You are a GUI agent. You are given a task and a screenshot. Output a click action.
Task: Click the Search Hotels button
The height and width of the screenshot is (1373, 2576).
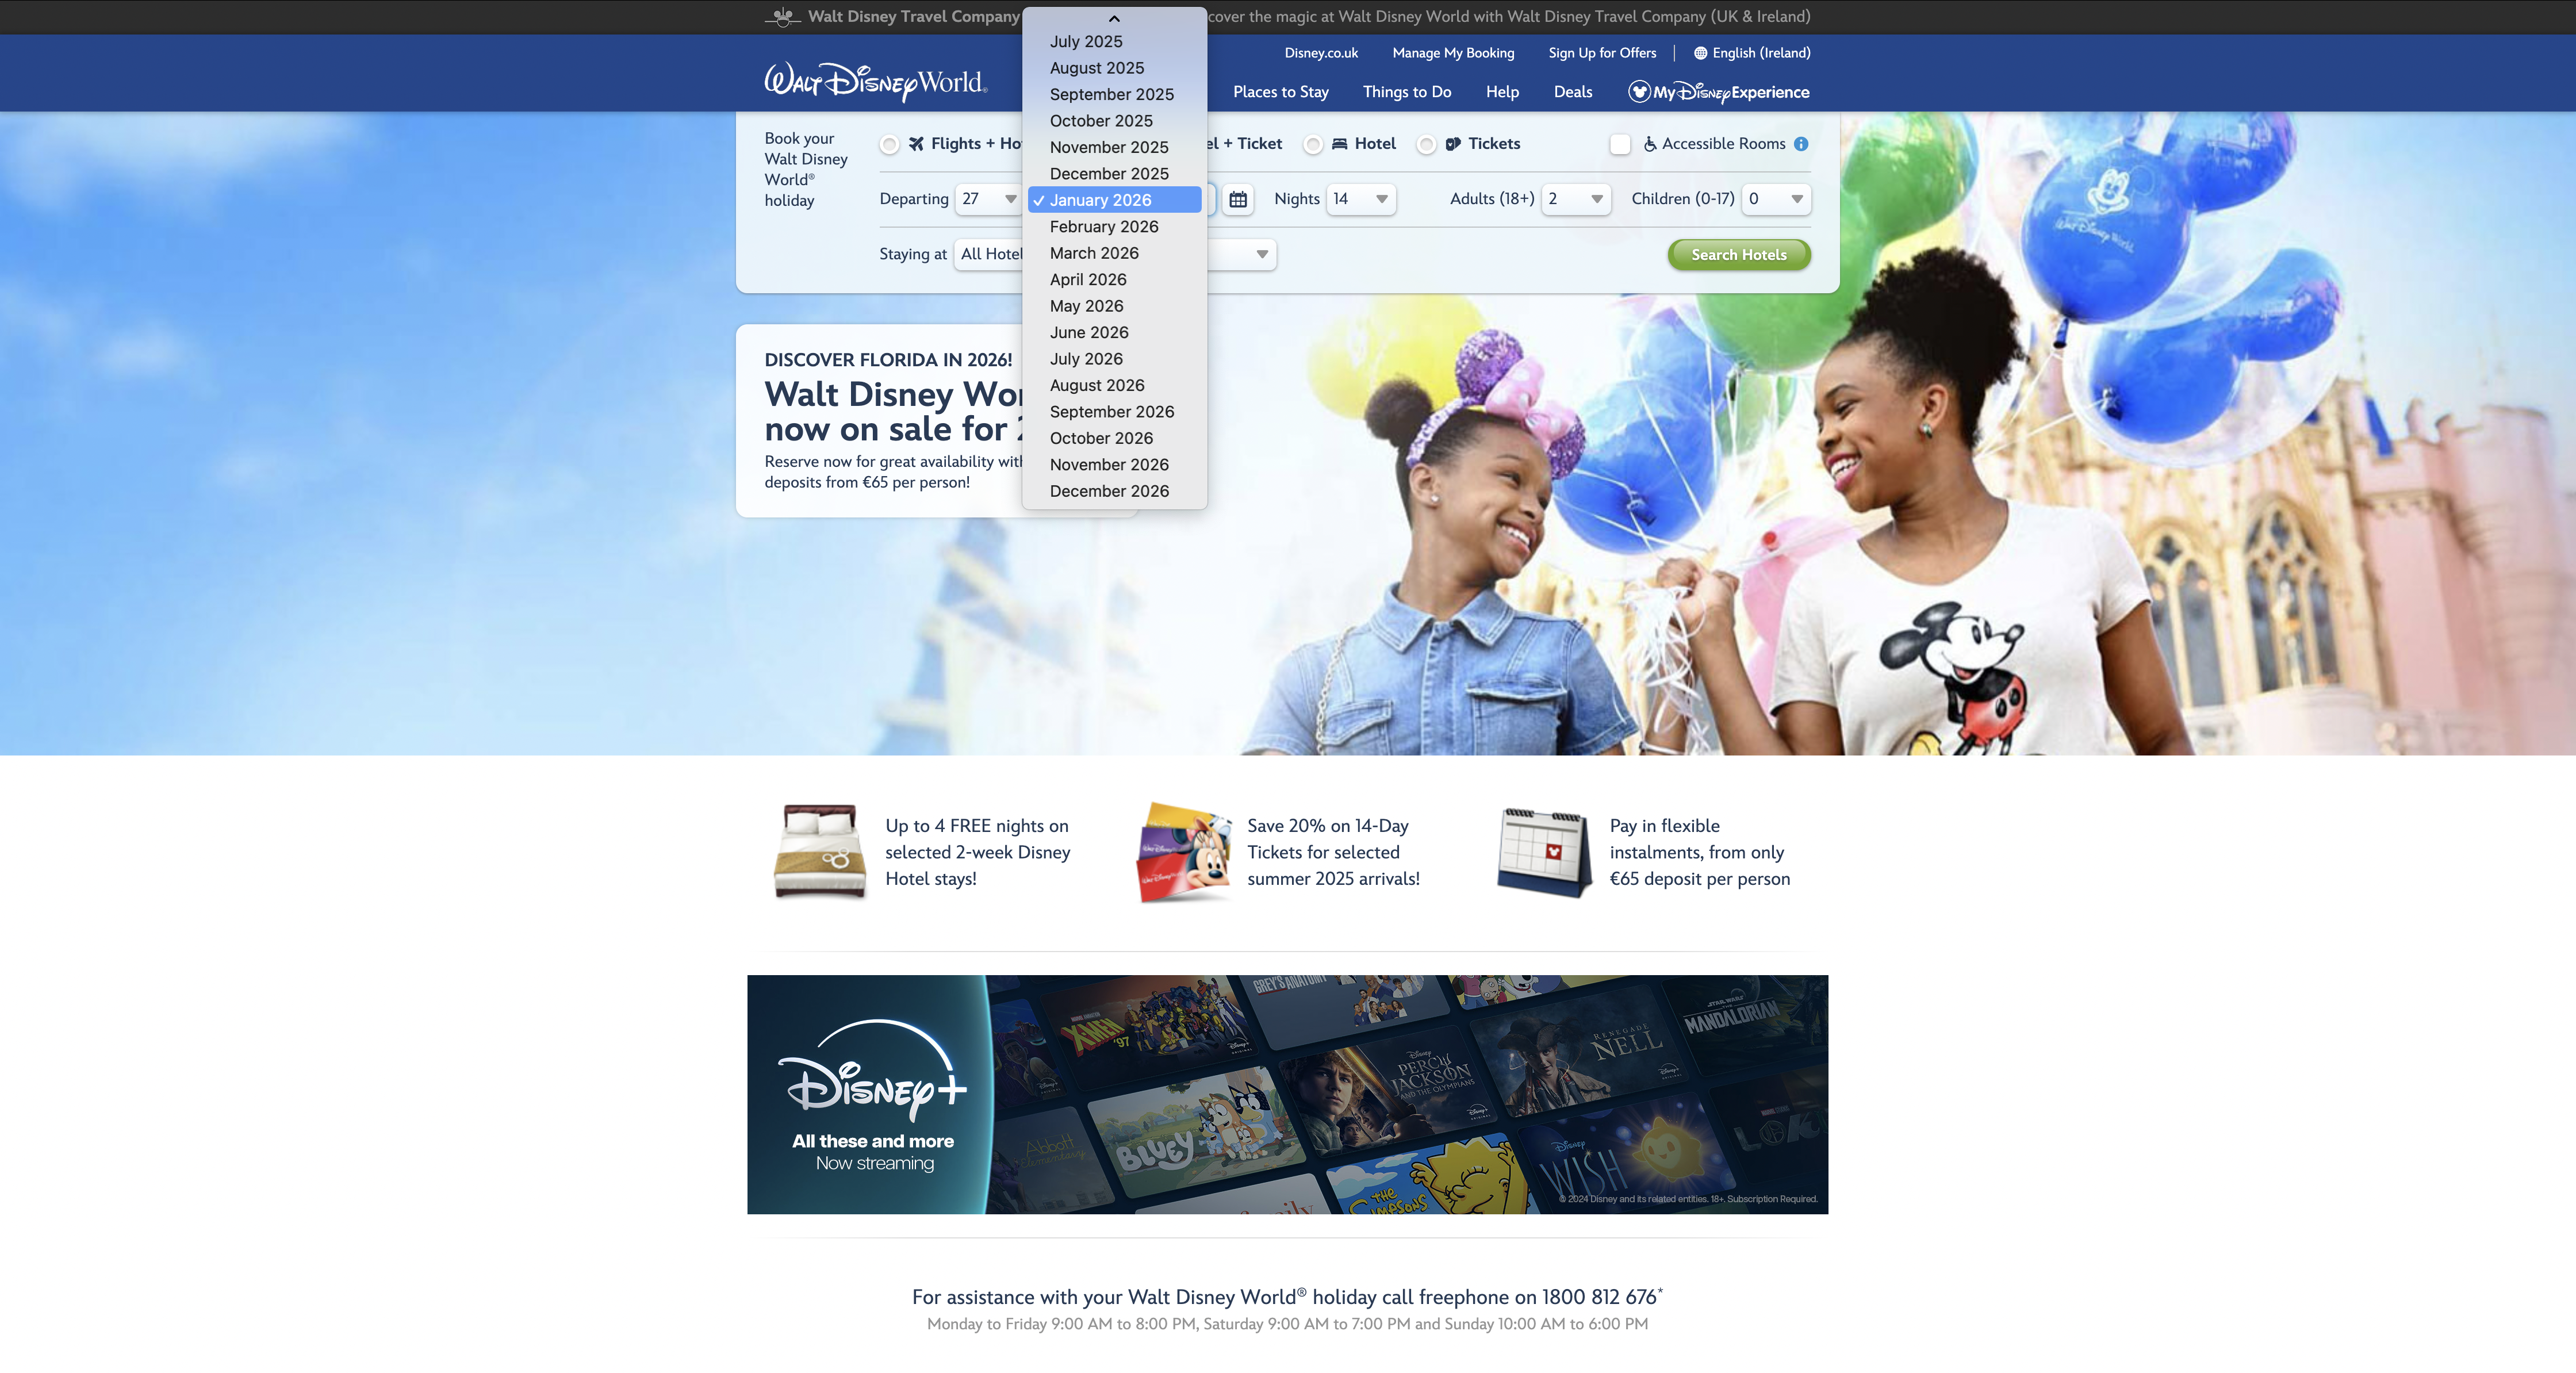pos(1739,255)
